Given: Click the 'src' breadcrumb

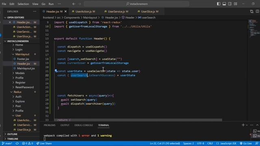Looking at the screenshot, I should point(58,17).
